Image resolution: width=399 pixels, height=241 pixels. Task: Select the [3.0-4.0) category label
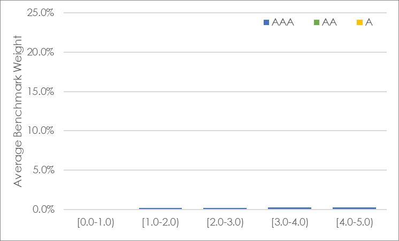pos(290,222)
